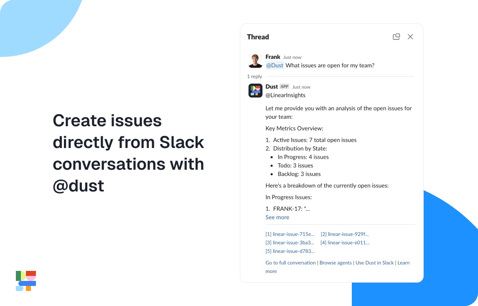Viewport: 478px width, 306px height.
Task: Open thread in a new window via top-right icon
Action: point(396,37)
